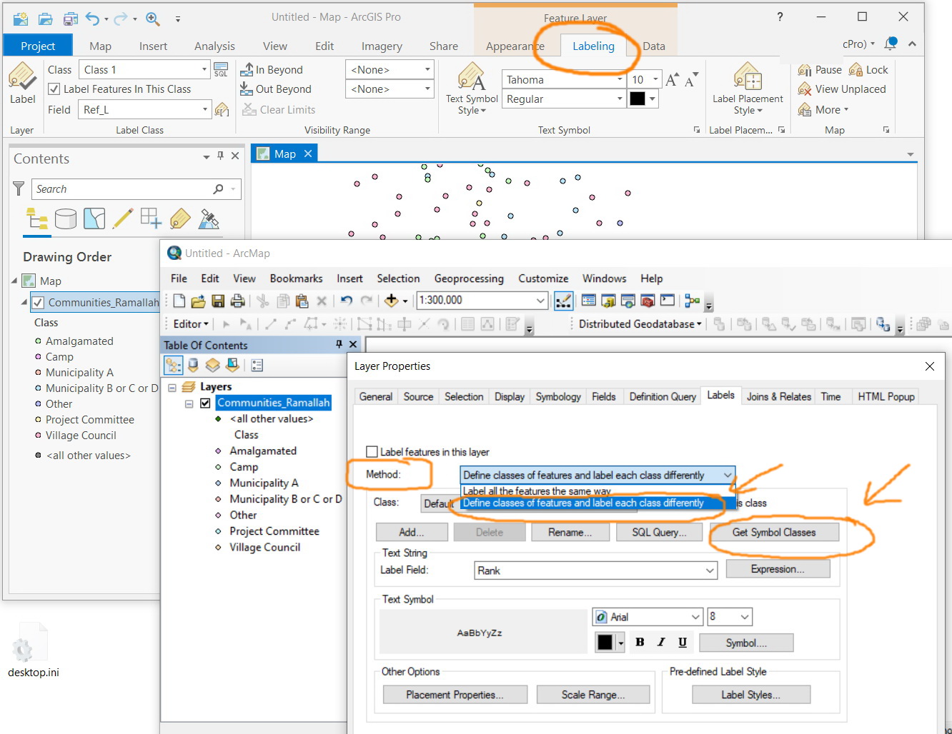Open the Ref_L field dropdown
Viewport: 952px width, 734px height.
204,109
